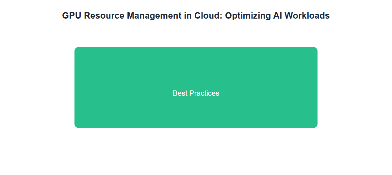Select the "Best Practices" label text
The width and height of the screenshot is (392, 175).
coord(196,93)
